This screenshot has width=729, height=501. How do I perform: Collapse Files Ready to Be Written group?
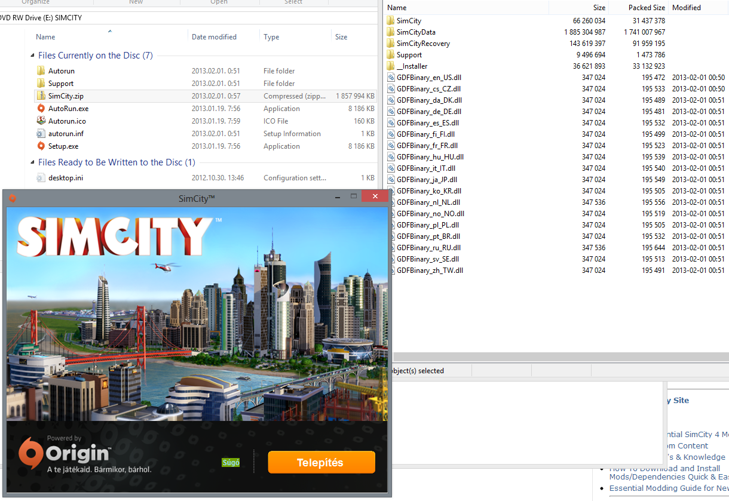[32, 162]
